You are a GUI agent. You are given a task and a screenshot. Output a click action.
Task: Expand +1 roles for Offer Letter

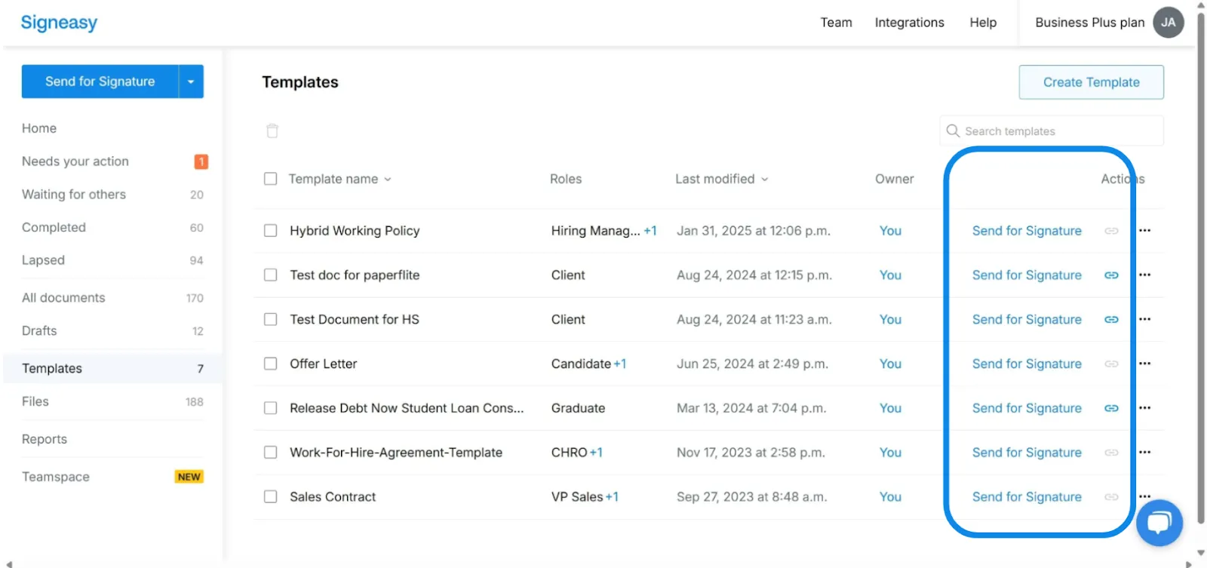click(620, 364)
